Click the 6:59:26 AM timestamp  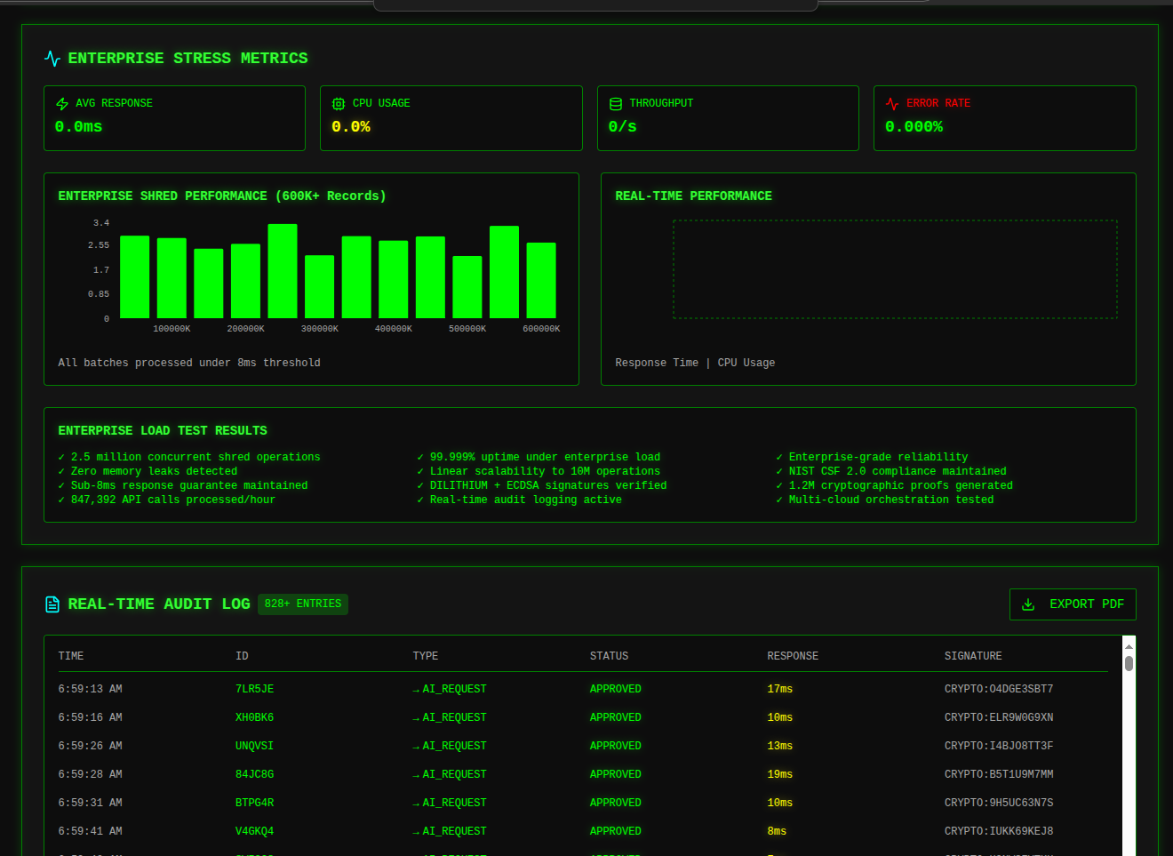coord(91,746)
